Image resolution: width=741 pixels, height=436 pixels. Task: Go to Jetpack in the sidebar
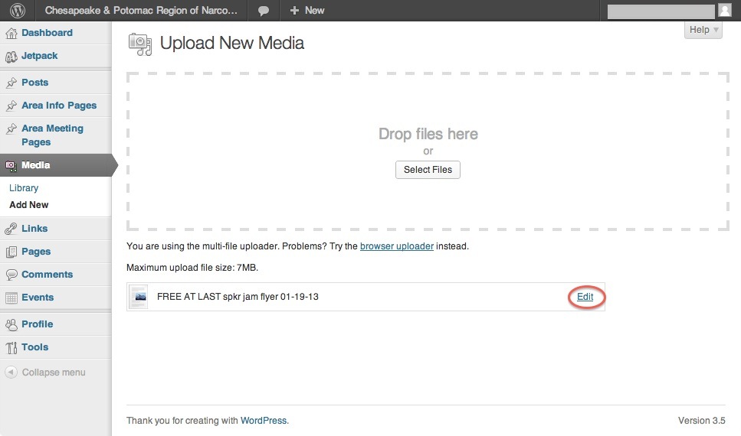click(x=40, y=56)
